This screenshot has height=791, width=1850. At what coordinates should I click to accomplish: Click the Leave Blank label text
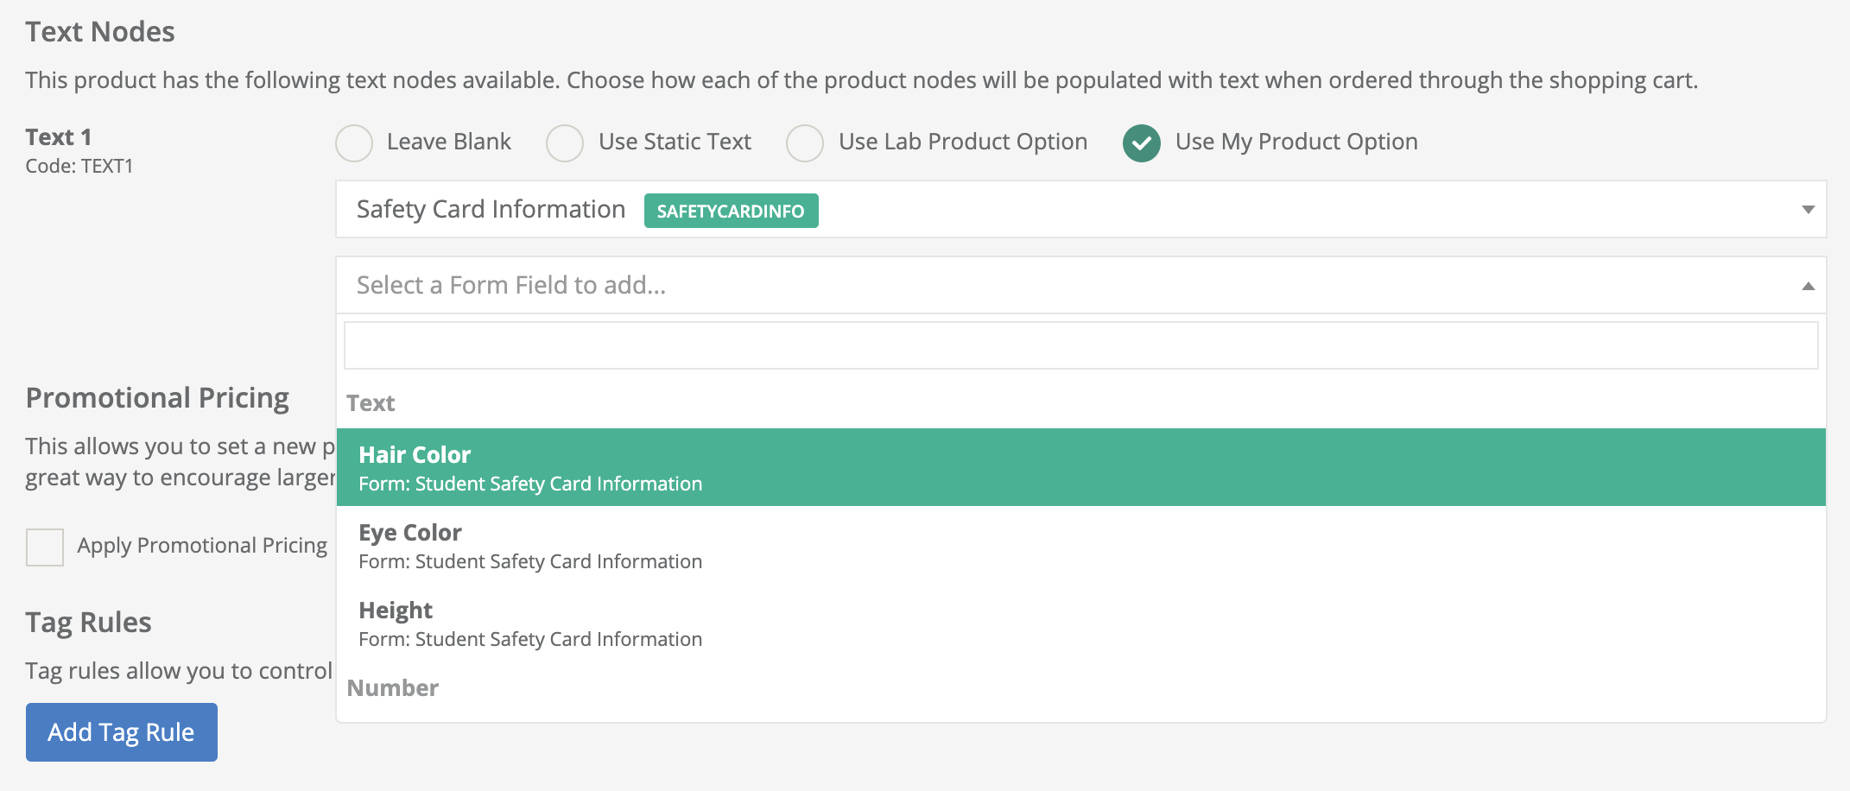[449, 142]
